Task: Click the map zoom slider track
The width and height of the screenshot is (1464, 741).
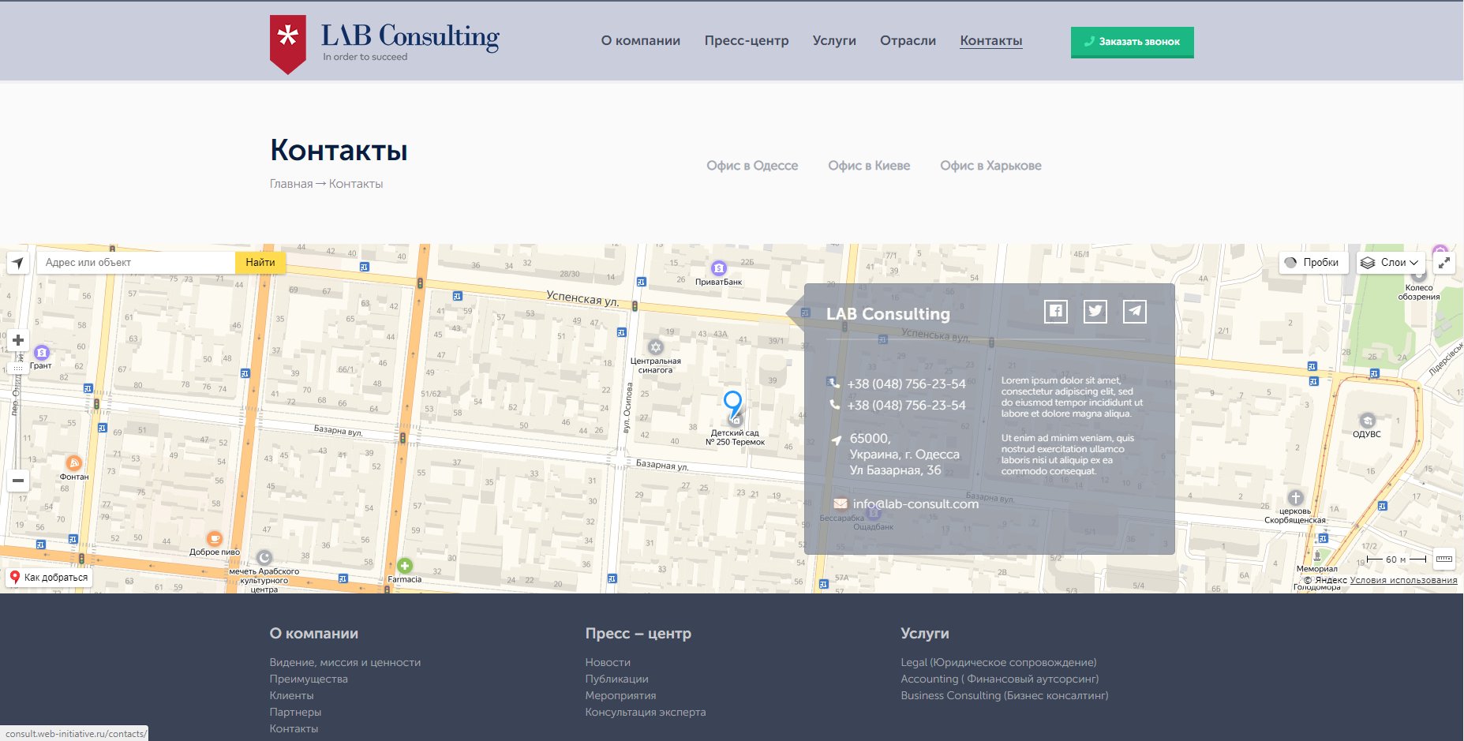Action: [18, 410]
